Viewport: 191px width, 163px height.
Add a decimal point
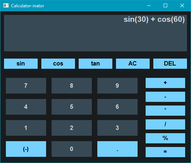[117, 149]
